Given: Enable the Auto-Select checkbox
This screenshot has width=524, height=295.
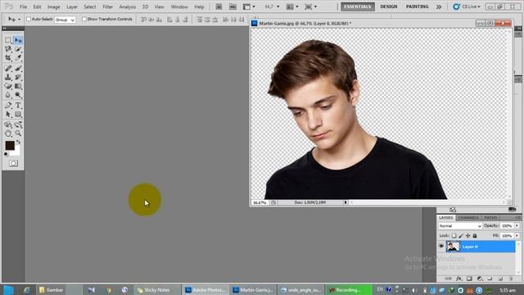Looking at the screenshot, I should 29,19.
